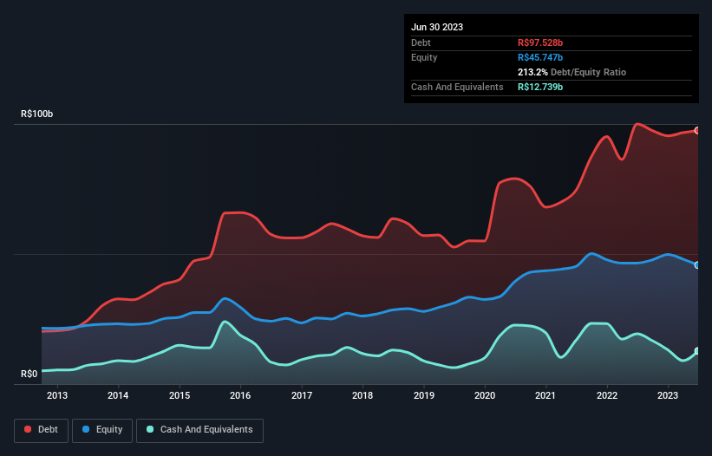Toggle the Debt series legend button
Viewport: 712px width, 456px height.
[x=42, y=430]
